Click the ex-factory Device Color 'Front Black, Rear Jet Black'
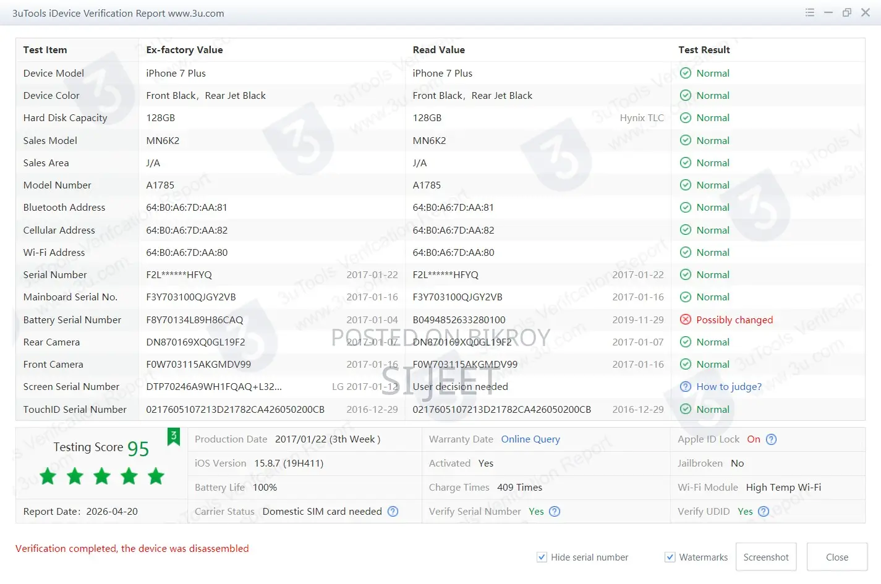Viewport: 881px width, 584px height. (206, 96)
